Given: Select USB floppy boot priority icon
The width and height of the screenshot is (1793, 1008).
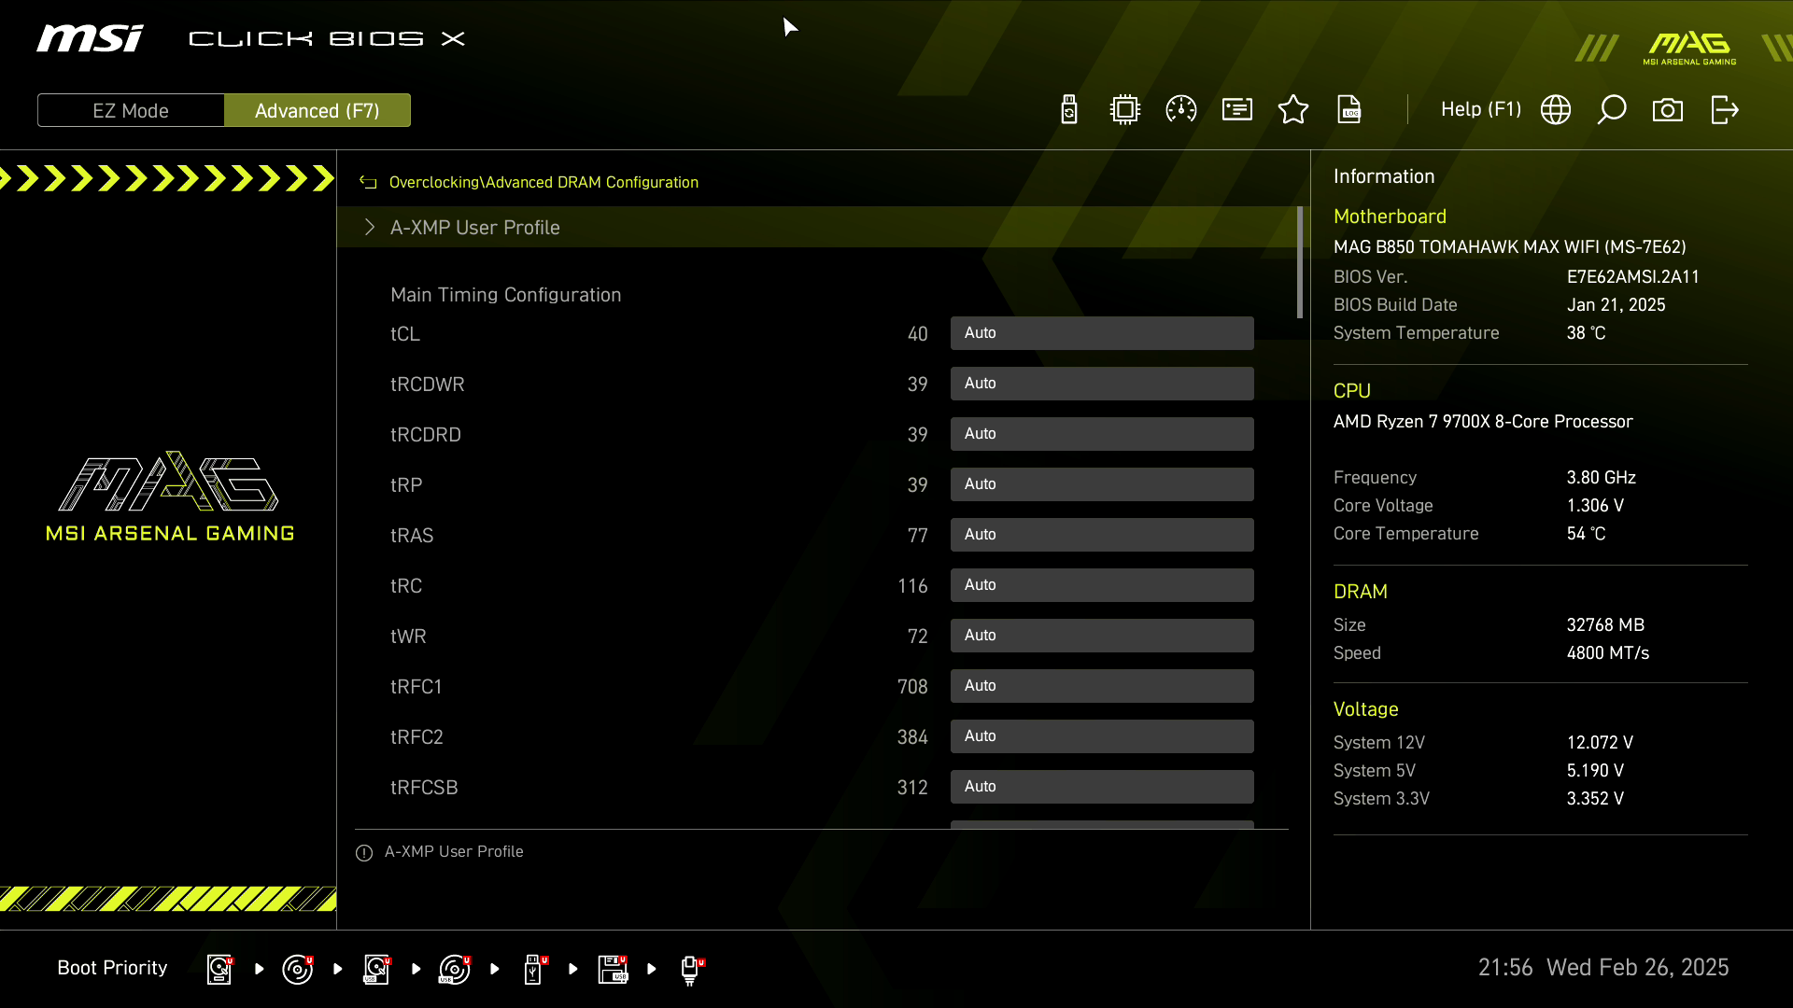Looking at the screenshot, I should pos(613,969).
